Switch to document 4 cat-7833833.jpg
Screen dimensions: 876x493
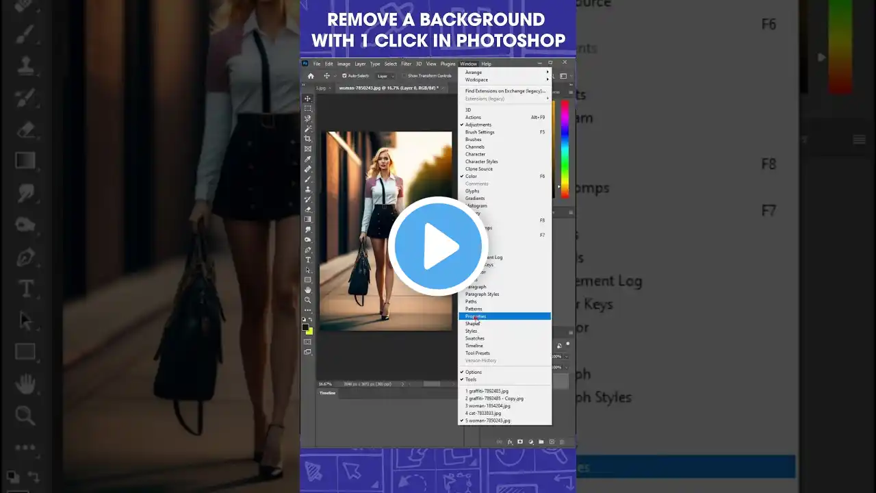click(483, 414)
